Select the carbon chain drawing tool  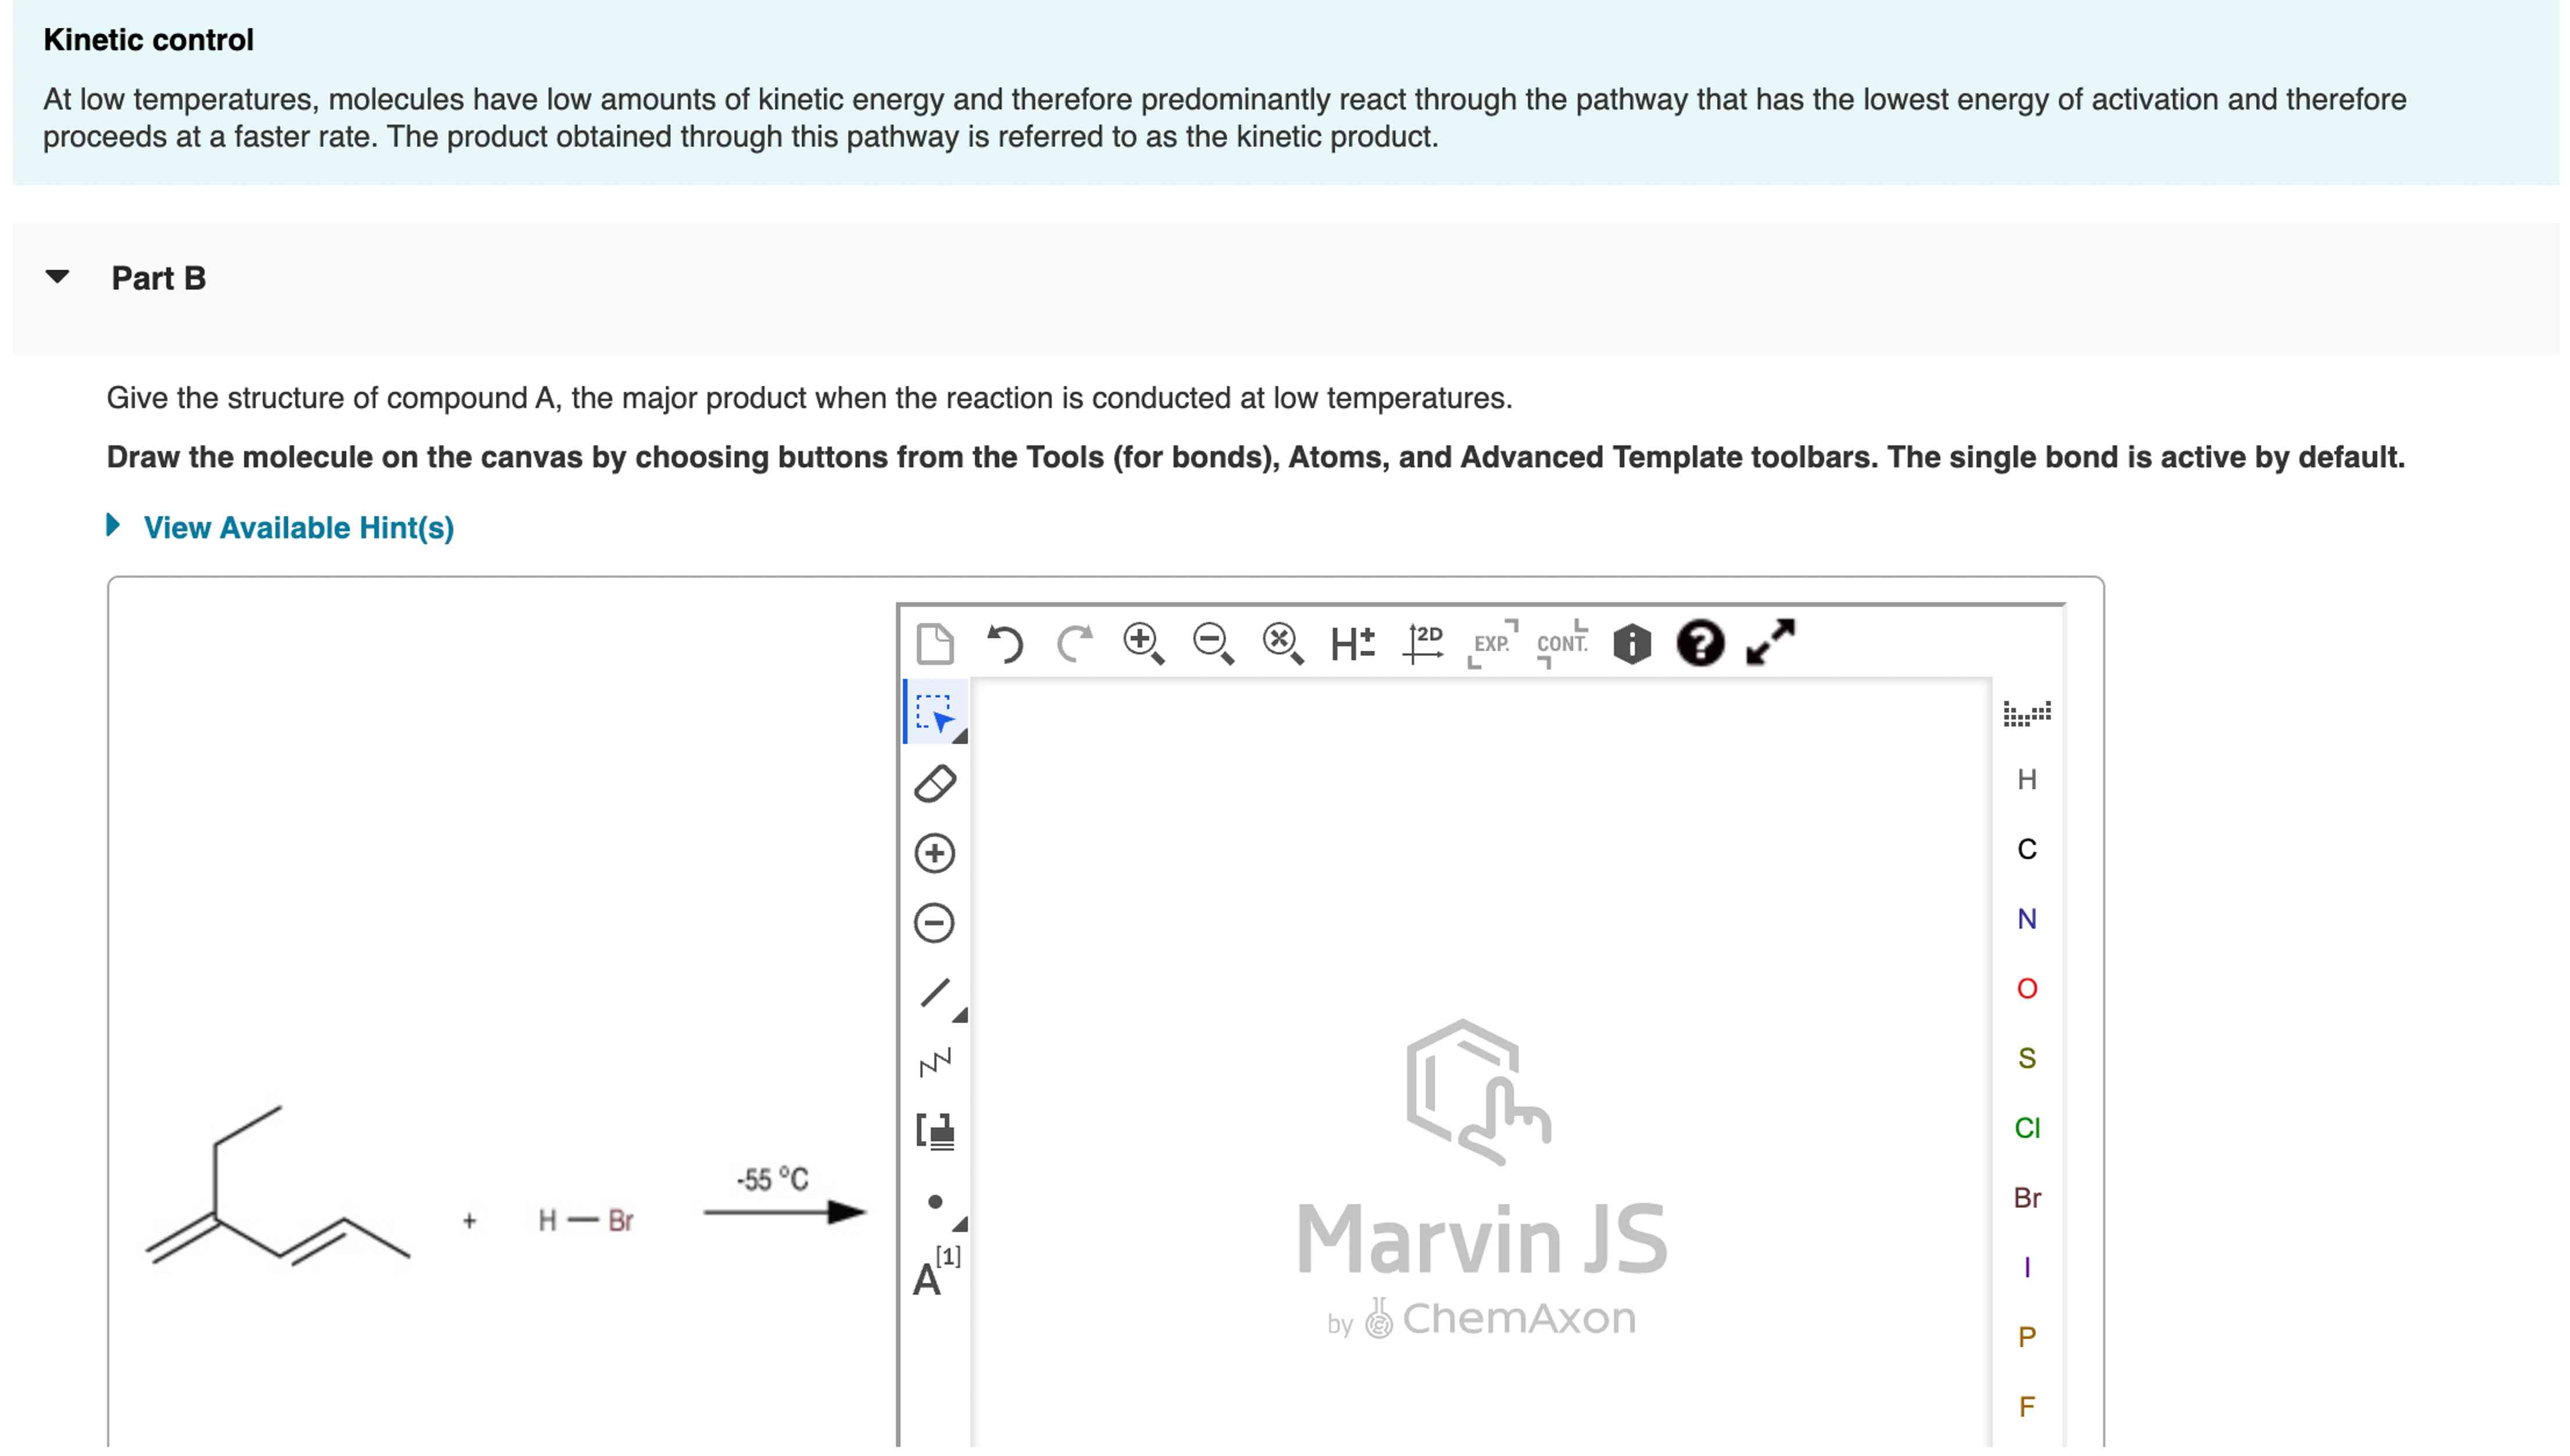935,1062
